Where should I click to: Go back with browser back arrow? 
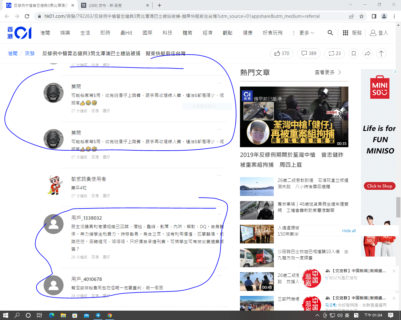point(7,16)
